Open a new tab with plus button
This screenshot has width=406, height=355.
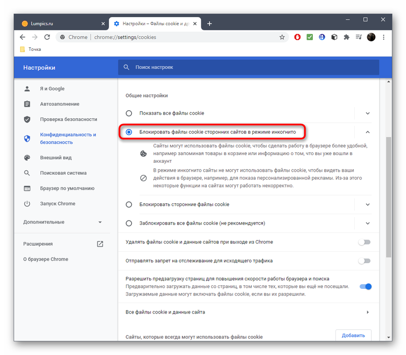pos(209,24)
